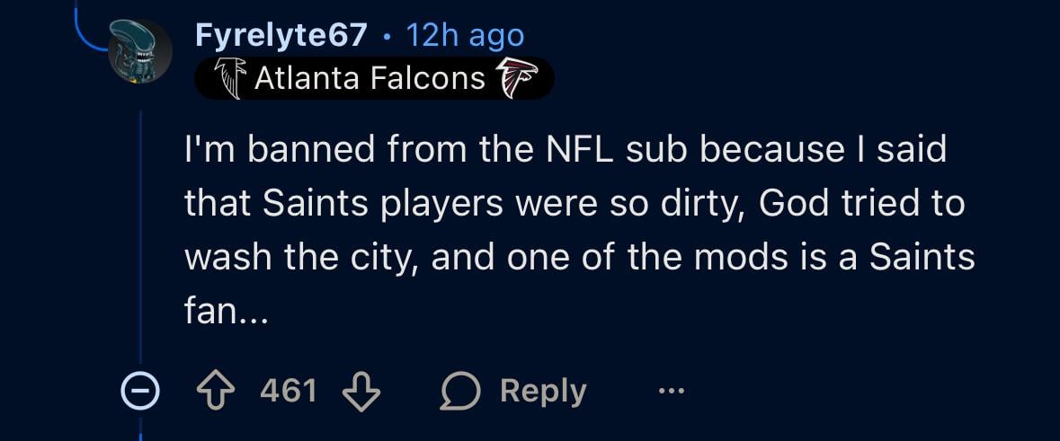Click the 461 vote count
The width and height of the screenshot is (1060, 441).
tap(289, 391)
